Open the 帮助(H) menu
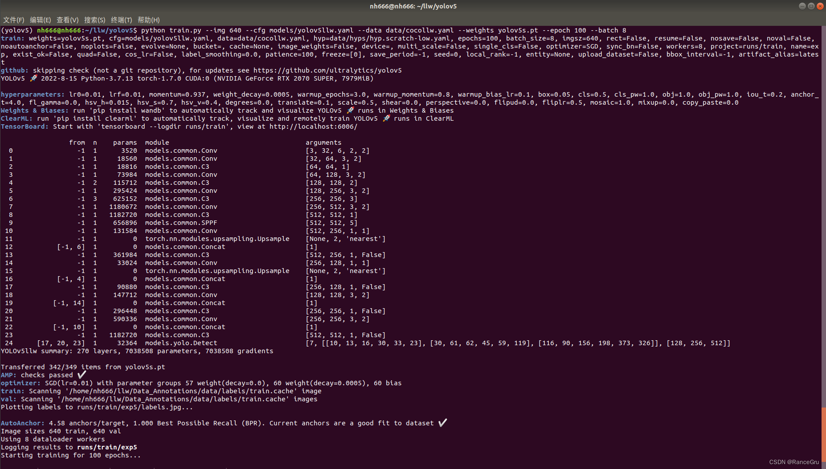The image size is (826, 469). [x=149, y=20]
